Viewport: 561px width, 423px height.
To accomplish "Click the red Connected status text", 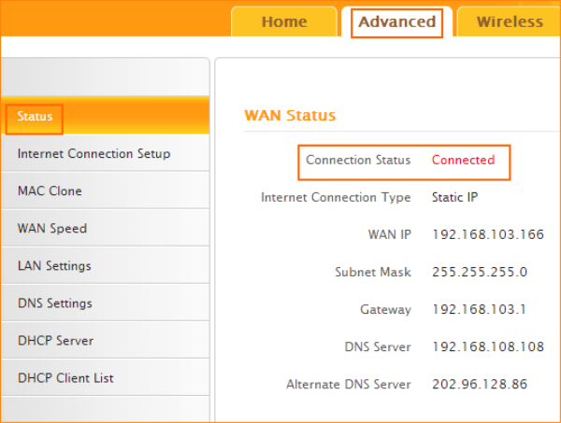I will point(463,160).
